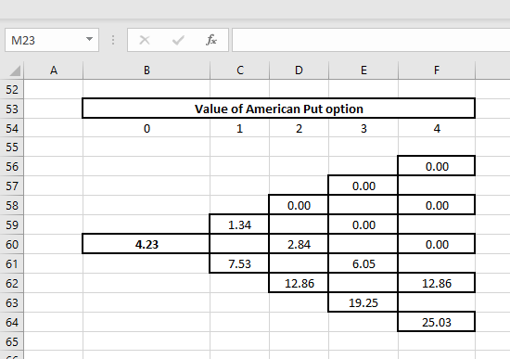Select cell containing 7.53

tap(239, 263)
